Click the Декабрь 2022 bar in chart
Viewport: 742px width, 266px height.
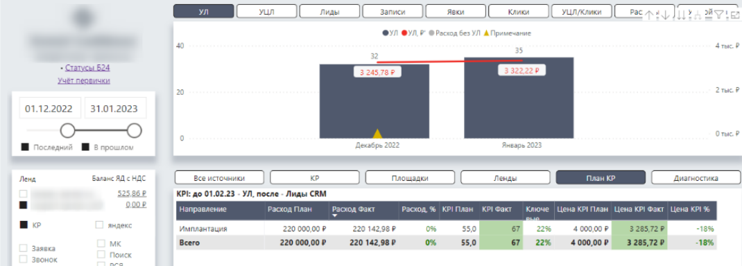click(x=374, y=101)
